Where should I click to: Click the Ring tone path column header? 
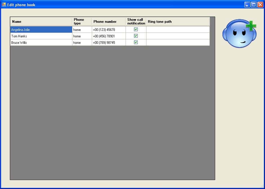click(178, 22)
